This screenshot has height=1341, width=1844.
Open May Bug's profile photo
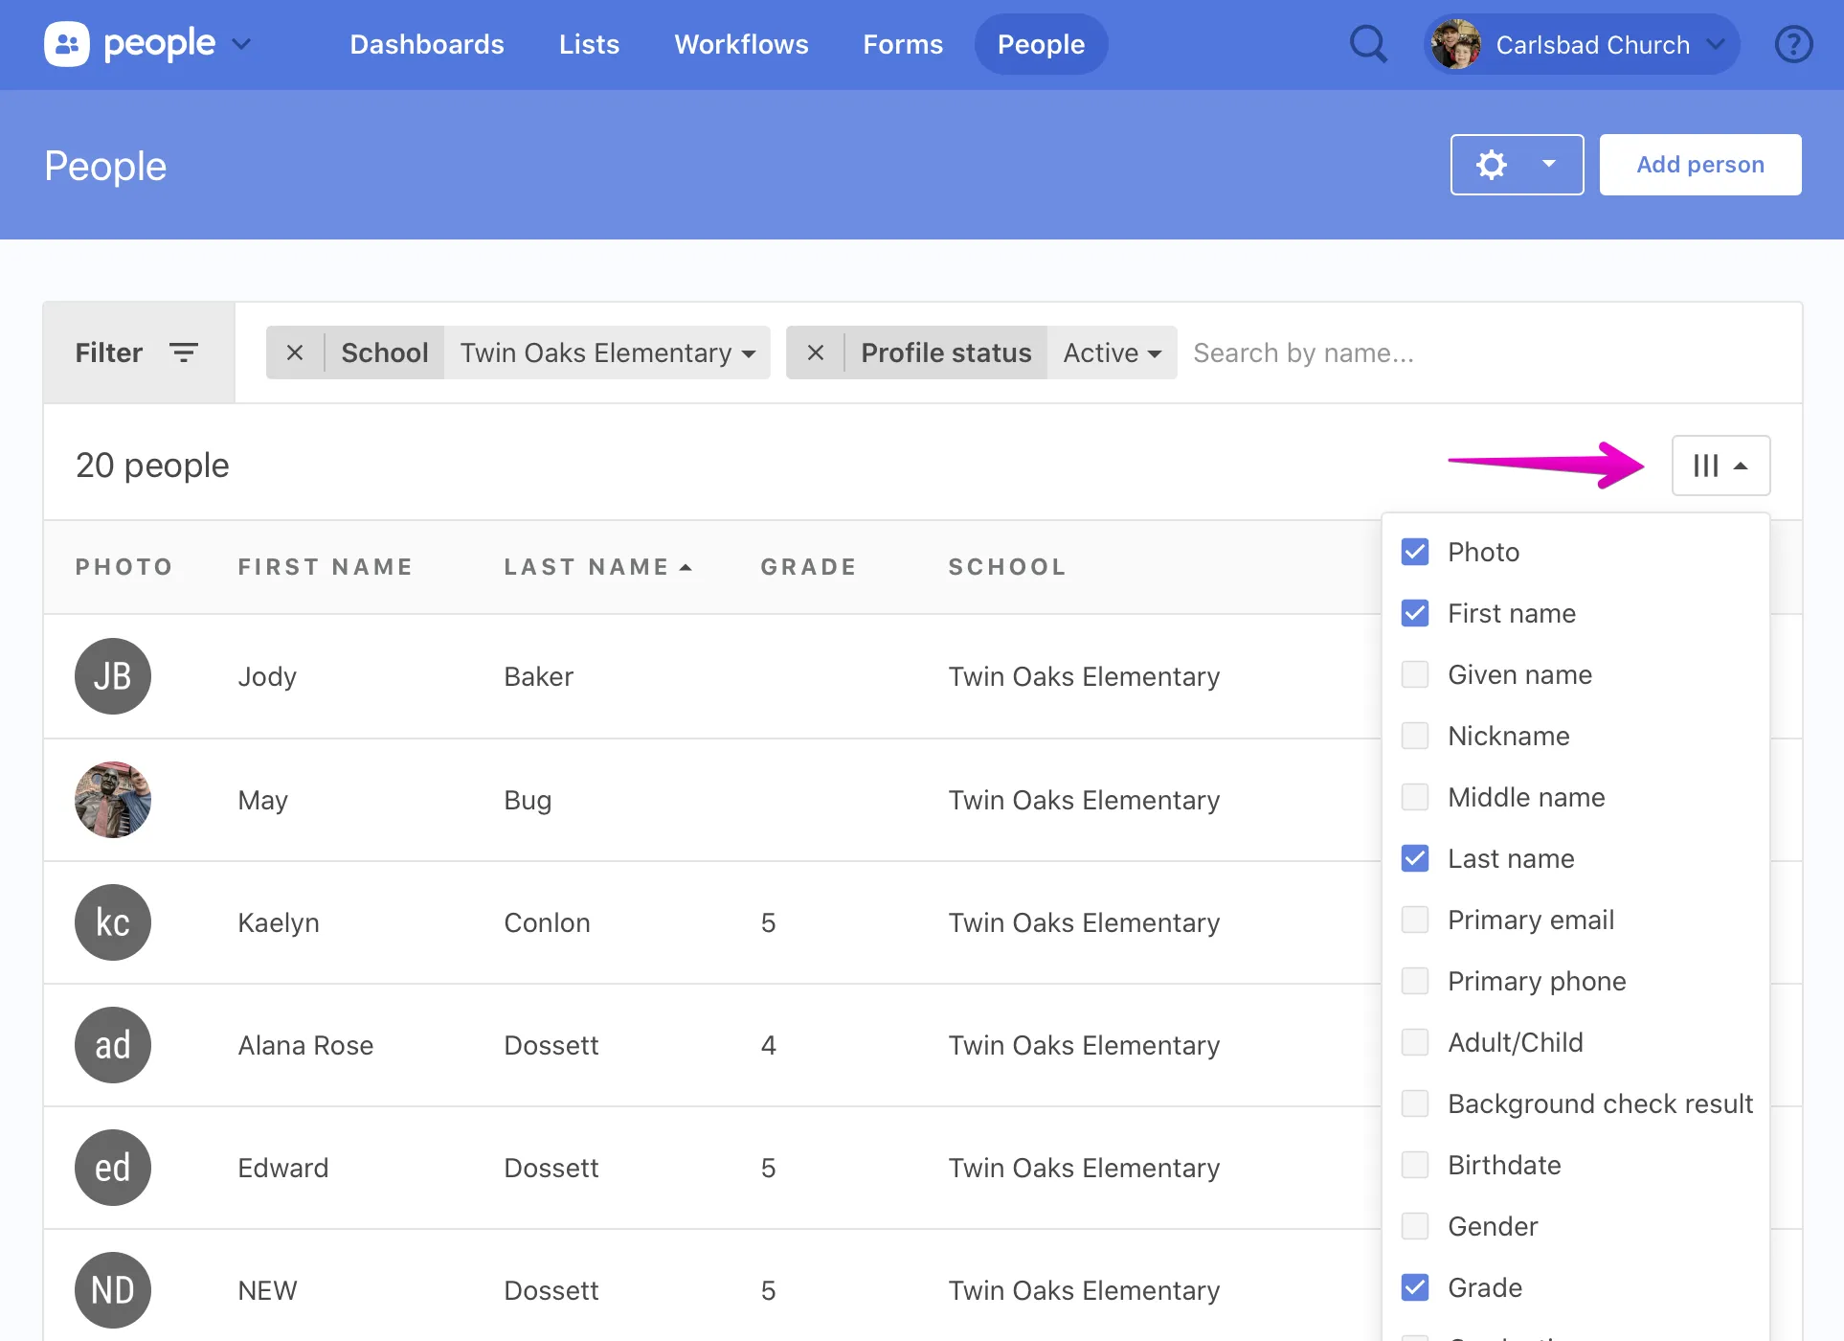[113, 800]
